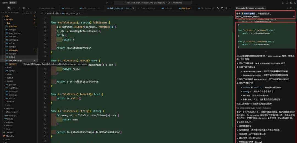This screenshot has width=297, height=143.
Task: Open the Explorer view icon
Action: 9,9
